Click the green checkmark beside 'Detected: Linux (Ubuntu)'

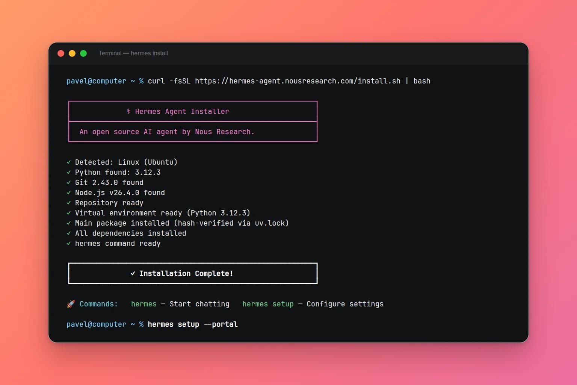(69, 162)
